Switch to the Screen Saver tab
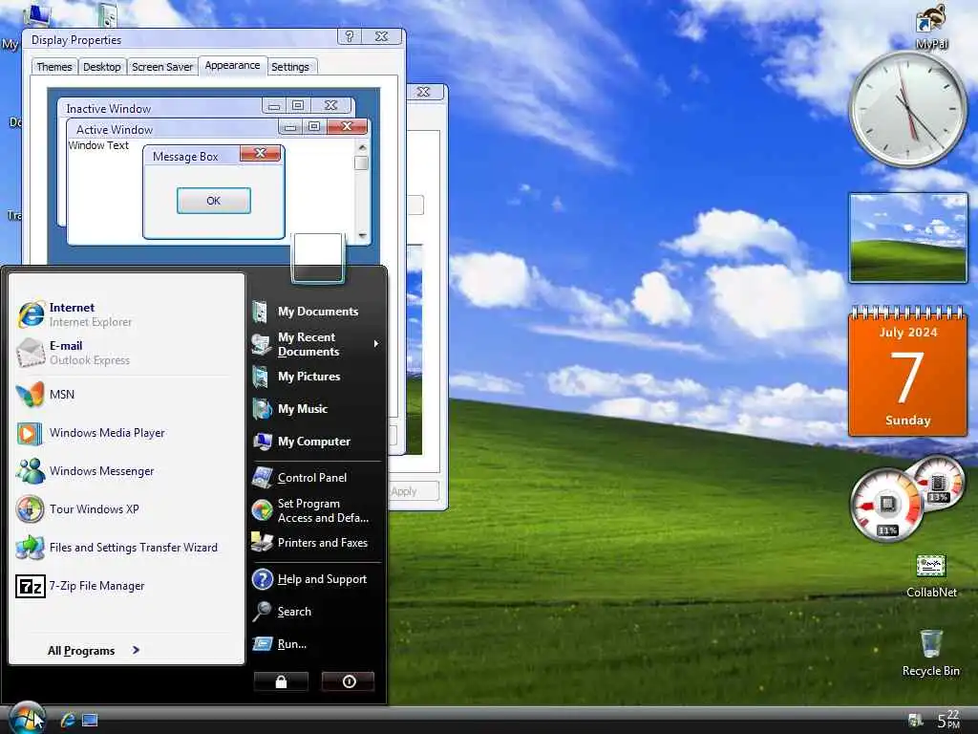Image resolution: width=978 pixels, height=734 pixels. (x=162, y=67)
